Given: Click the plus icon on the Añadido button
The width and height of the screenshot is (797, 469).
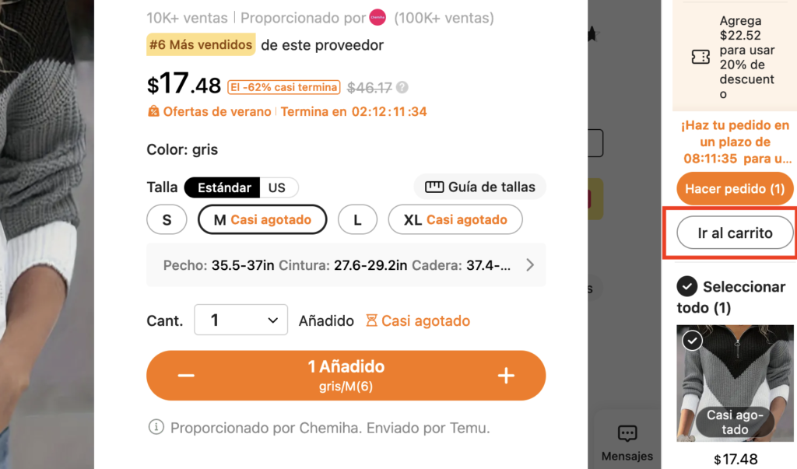Looking at the screenshot, I should (506, 376).
